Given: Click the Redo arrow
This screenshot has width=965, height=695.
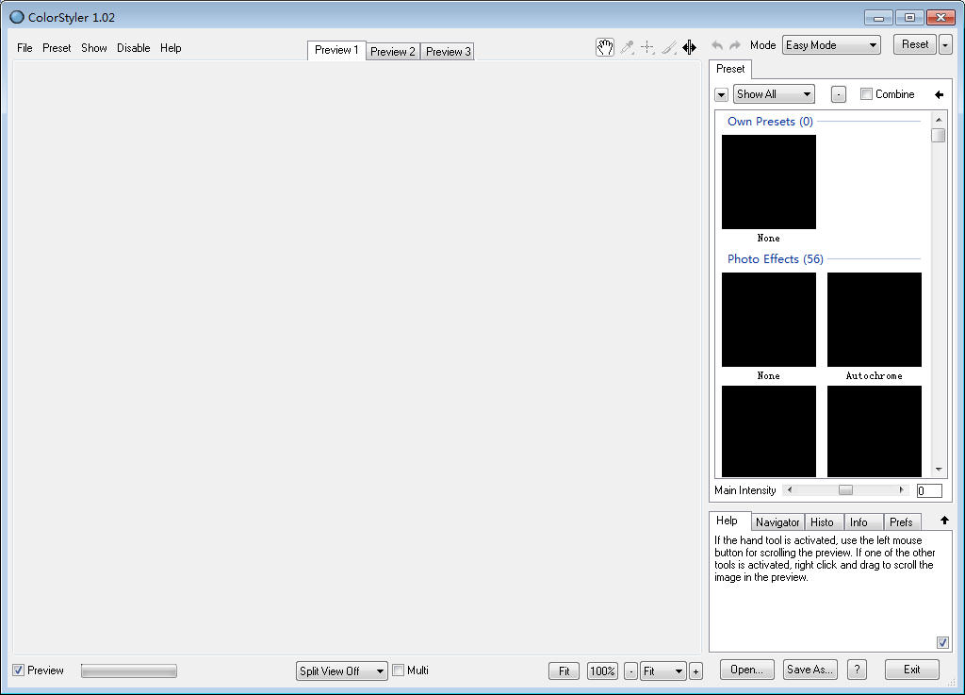Looking at the screenshot, I should click(735, 45).
